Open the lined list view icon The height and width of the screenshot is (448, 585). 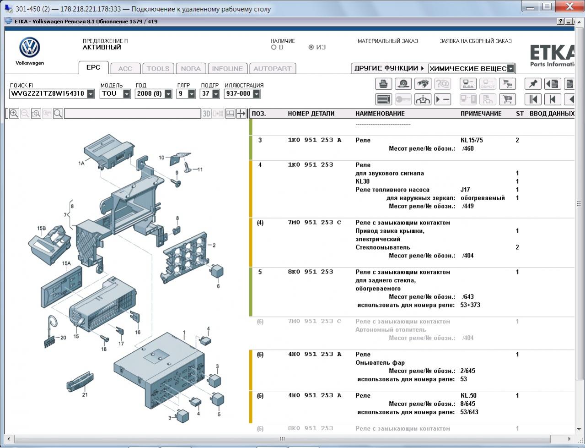[383, 99]
